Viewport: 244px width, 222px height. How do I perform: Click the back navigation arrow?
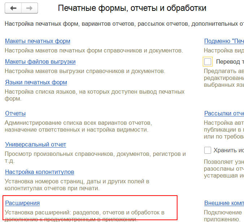pos(14,8)
